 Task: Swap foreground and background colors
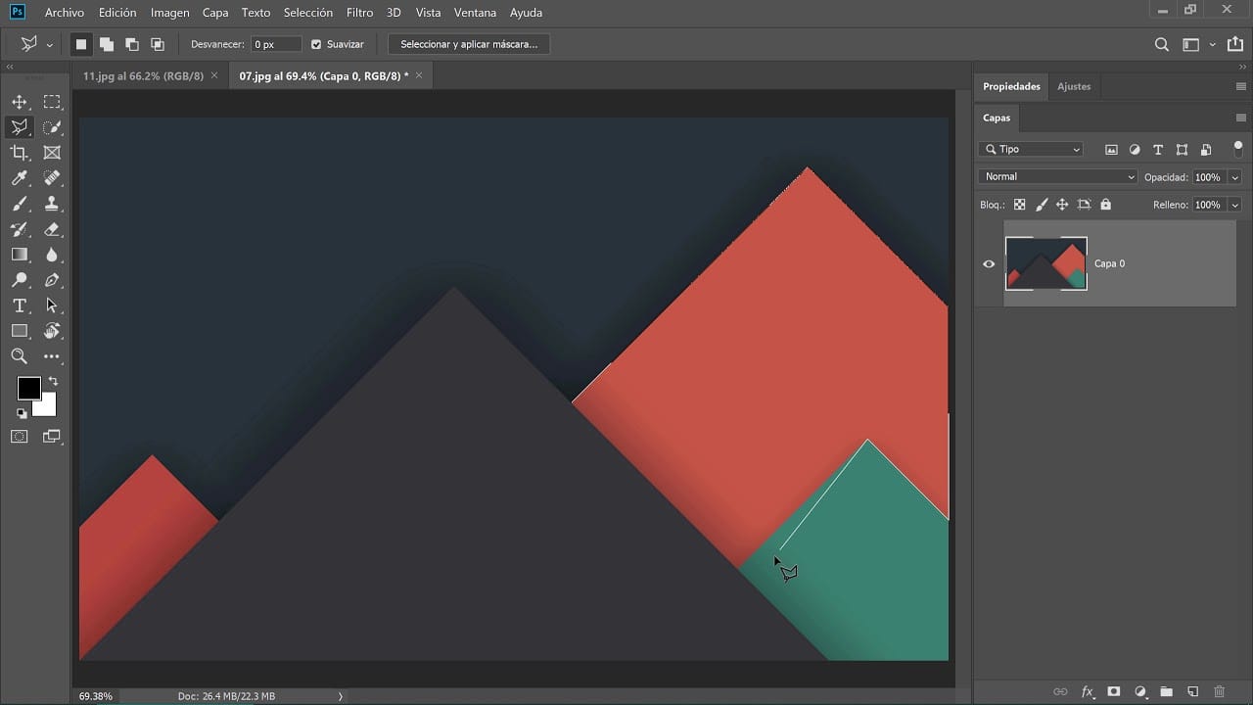pos(53,381)
